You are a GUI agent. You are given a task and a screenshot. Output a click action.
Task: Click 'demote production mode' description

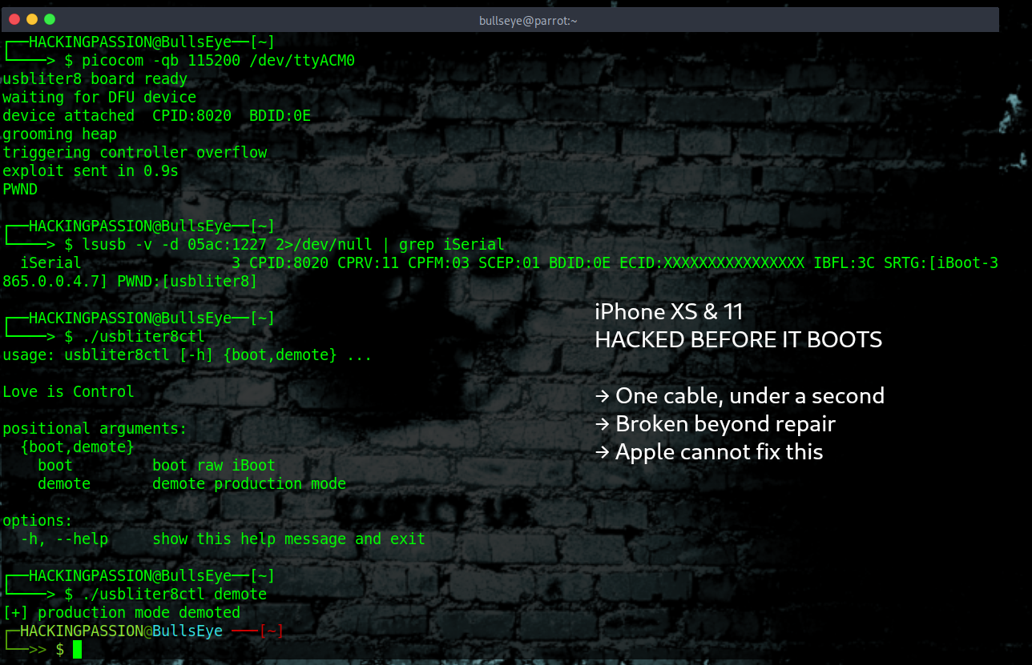pos(249,484)
